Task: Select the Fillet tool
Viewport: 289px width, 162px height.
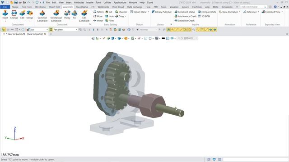Action: tap(109, 21)
